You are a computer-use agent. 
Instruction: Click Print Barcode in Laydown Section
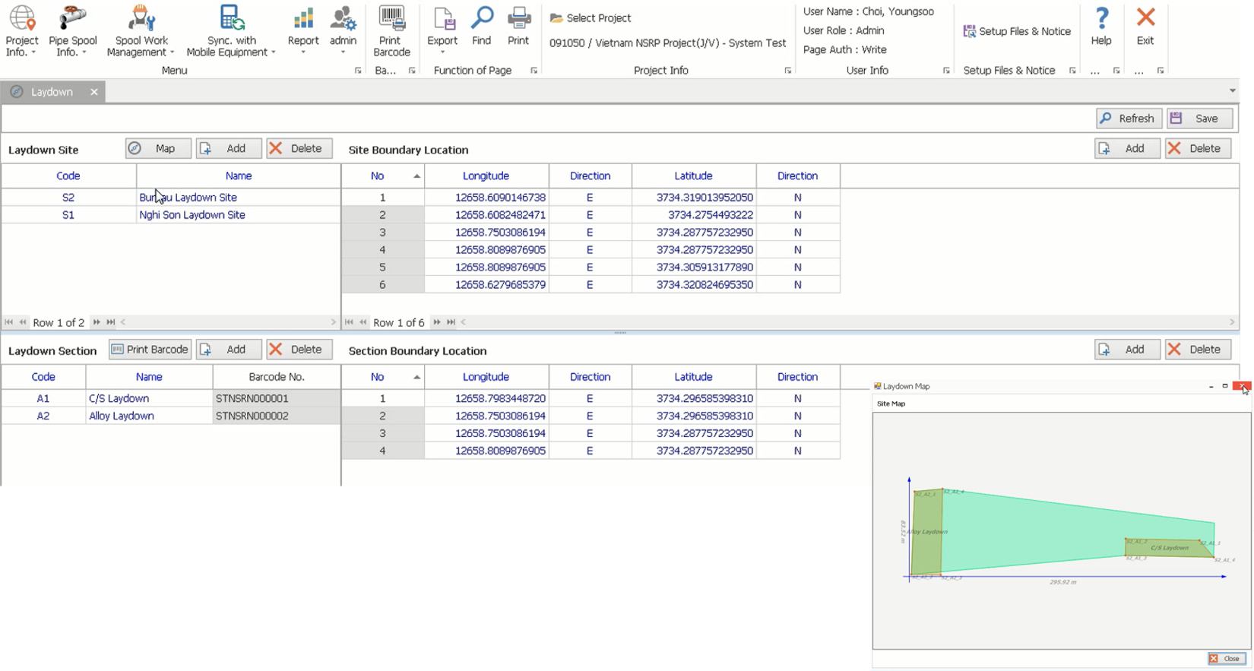pyautogui.click(x=150, y=350)
